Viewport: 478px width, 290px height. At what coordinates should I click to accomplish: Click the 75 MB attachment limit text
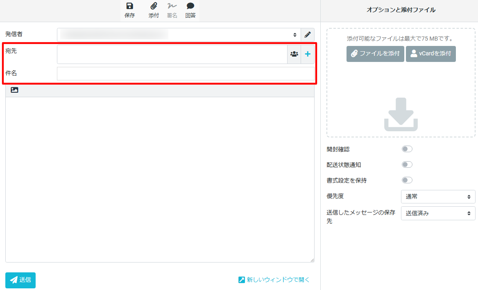click(x=401, y=39)
